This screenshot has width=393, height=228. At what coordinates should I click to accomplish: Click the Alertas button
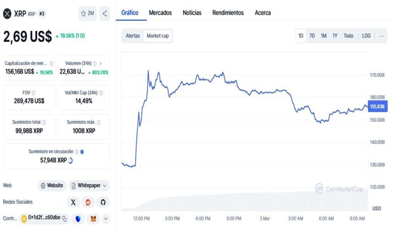[133, 36]
